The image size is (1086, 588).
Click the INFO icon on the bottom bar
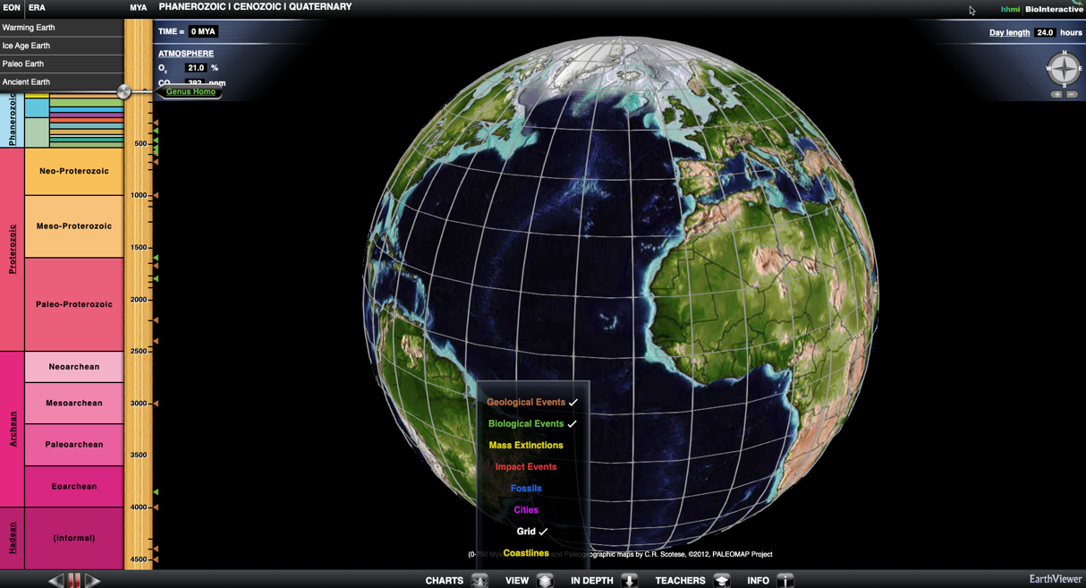pos(785,580)
